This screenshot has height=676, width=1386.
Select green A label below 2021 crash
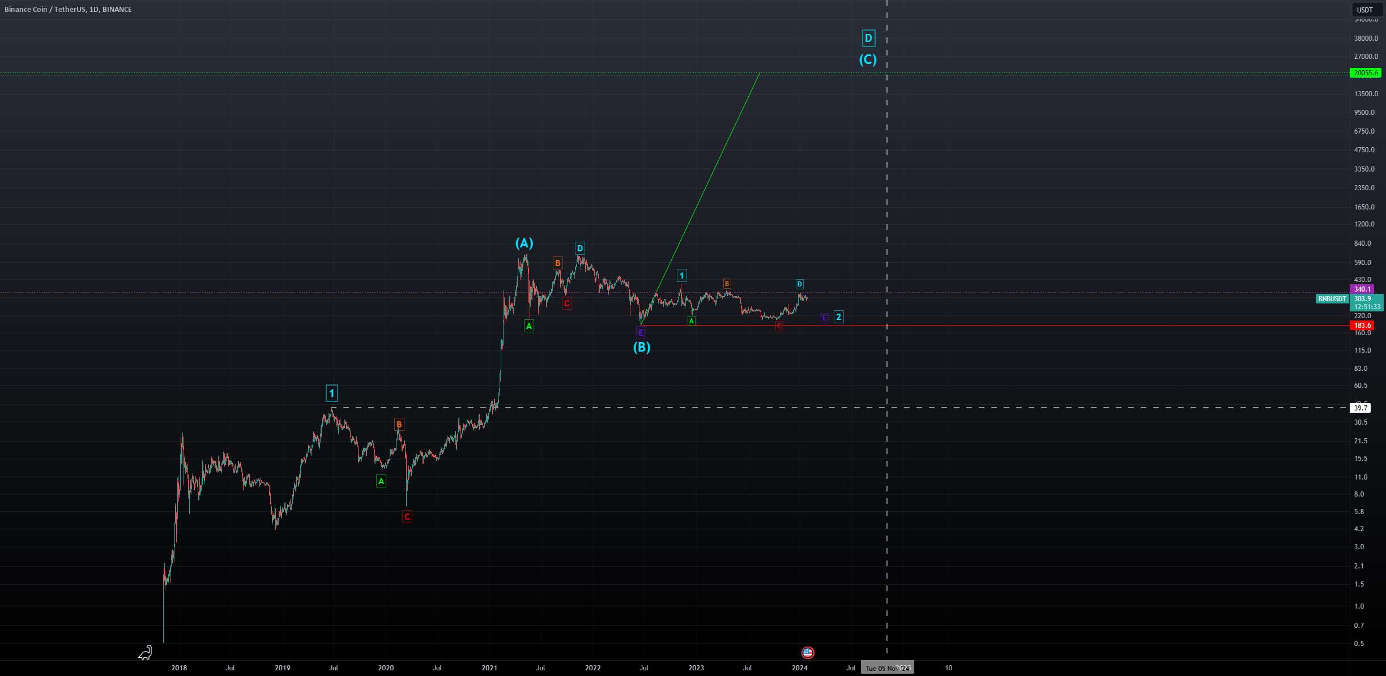click(x=528, y=326)
